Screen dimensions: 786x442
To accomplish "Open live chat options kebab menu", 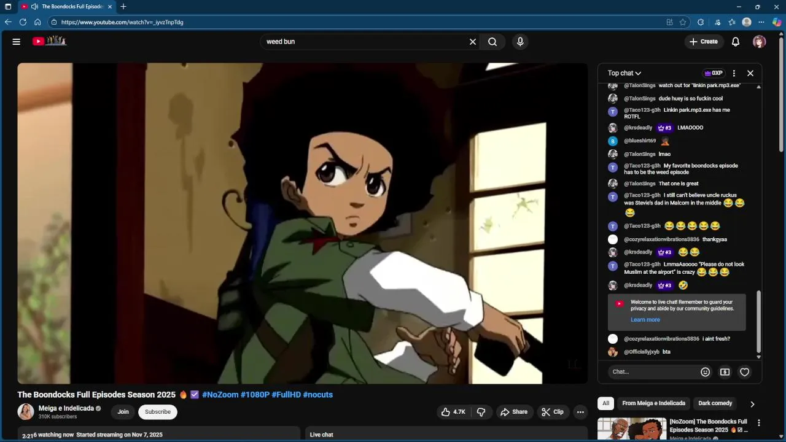I will click(734, 73).
